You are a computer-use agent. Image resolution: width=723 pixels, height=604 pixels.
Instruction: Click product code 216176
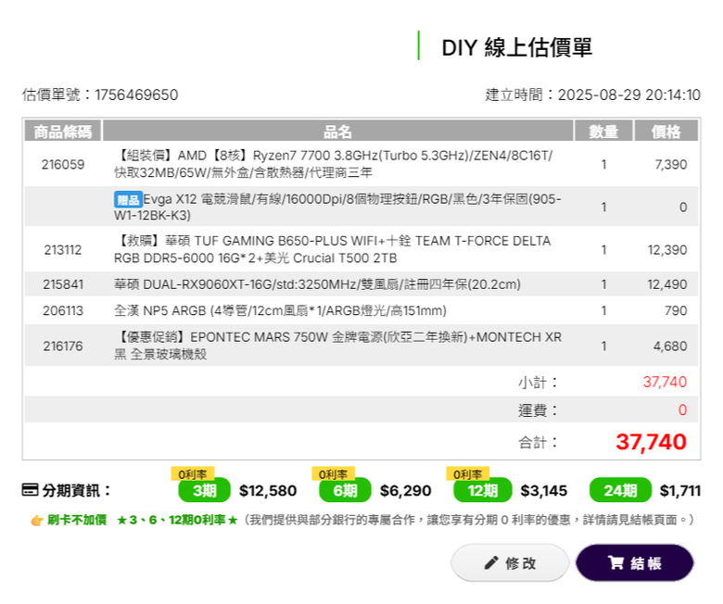coord(63,346)
